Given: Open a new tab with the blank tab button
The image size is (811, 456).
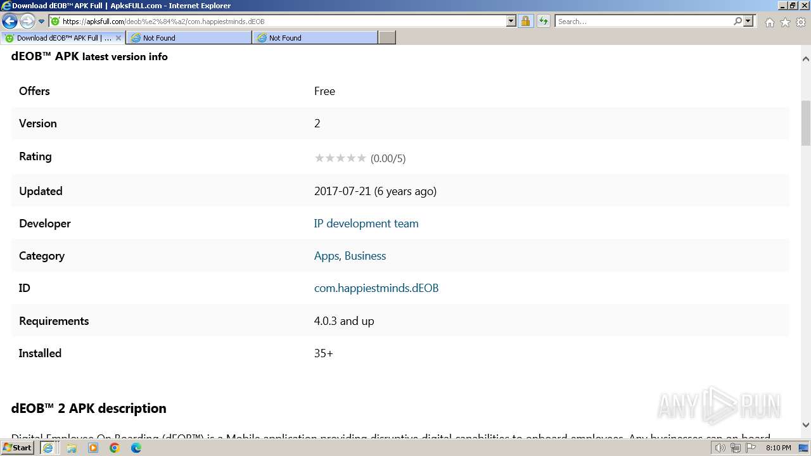Looking at the screenshot, I should [x=387, y=38].
